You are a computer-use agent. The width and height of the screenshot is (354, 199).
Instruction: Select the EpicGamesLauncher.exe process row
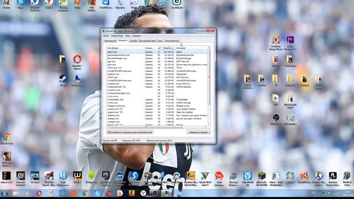[x=157, y=55]
